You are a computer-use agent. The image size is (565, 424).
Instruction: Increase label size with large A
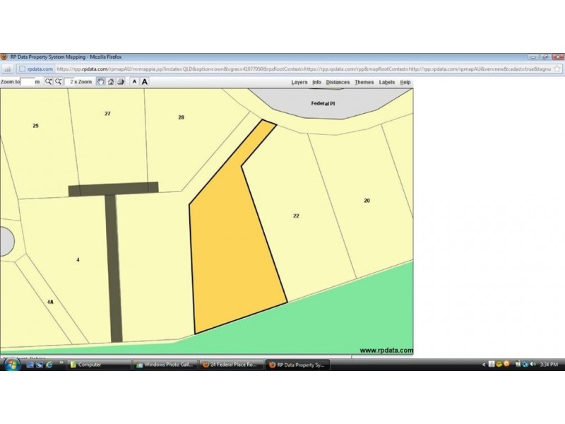click(x=145, y=82)
